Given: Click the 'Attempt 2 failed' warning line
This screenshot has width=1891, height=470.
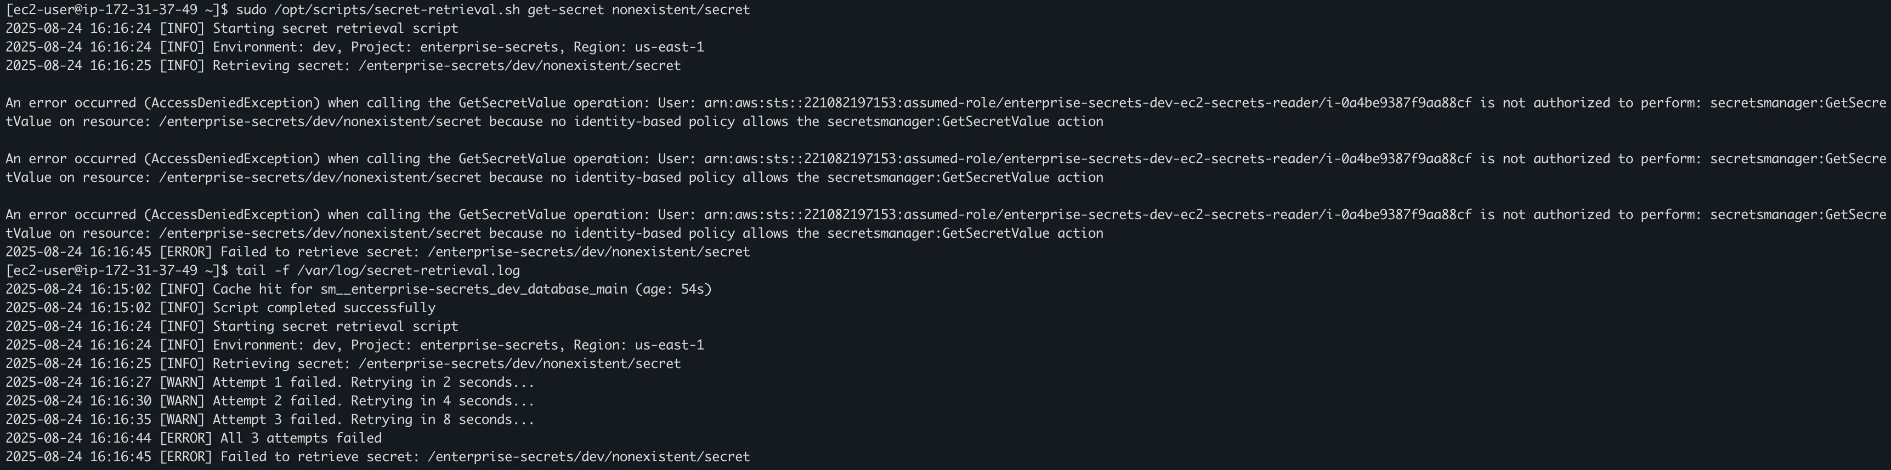Looking at the screenshot, I should click(x=270, y=401).
